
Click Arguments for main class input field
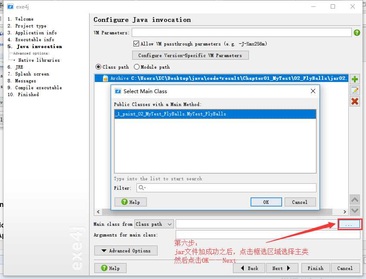(268, 235)
